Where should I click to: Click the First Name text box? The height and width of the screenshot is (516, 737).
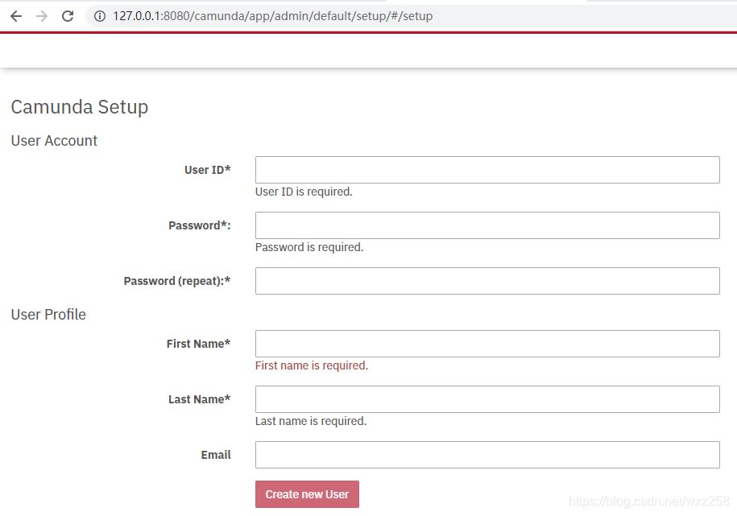point(487,344)
